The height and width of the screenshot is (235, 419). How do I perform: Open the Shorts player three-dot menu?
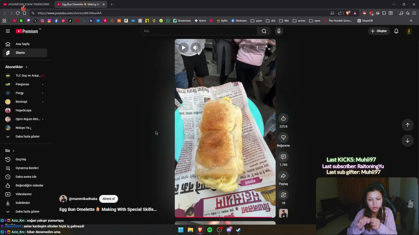(x=257, y=48)
